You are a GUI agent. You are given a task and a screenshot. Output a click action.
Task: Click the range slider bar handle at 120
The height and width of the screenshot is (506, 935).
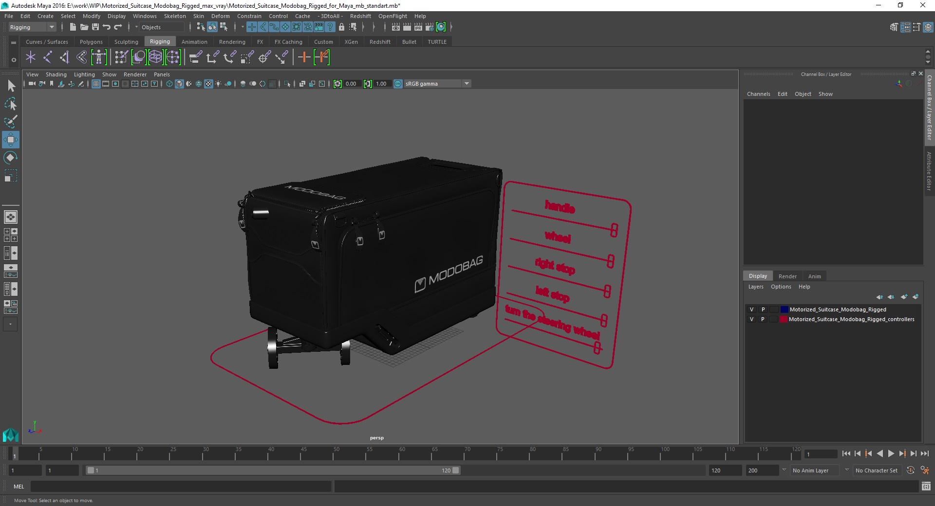click(456, 470)
